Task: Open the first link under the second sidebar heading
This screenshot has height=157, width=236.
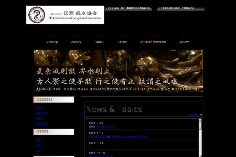Action: pos(39,141)
